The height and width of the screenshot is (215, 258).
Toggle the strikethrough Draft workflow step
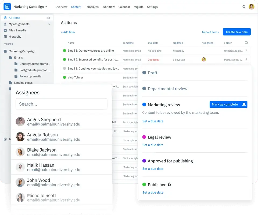tap(152, 73)
